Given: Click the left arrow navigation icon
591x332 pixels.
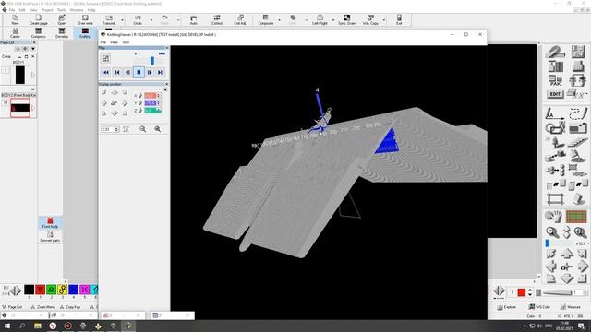Looking at the screenshot, I should (x=551, y=267).
